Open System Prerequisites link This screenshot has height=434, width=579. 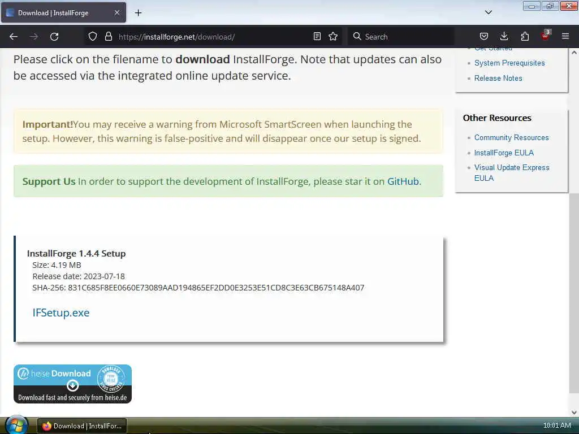click(x=509, y=63)
